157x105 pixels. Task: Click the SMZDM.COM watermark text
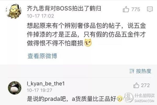(144, 101)
